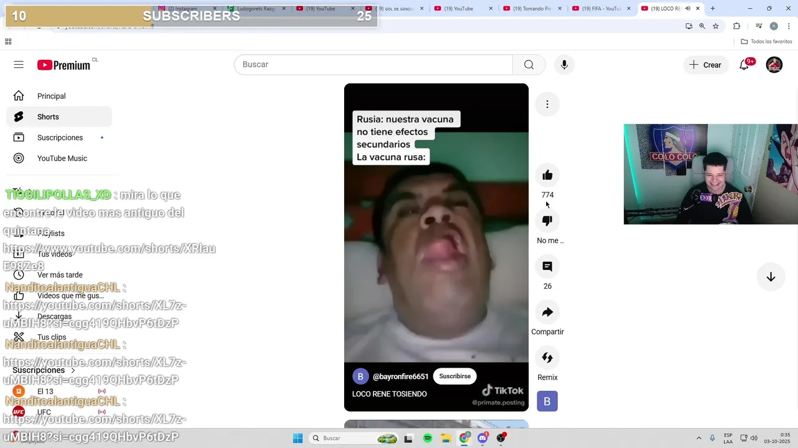
Task: Open Todos los favoritos bookmarks folder
Action: click(x=766, y=42)
